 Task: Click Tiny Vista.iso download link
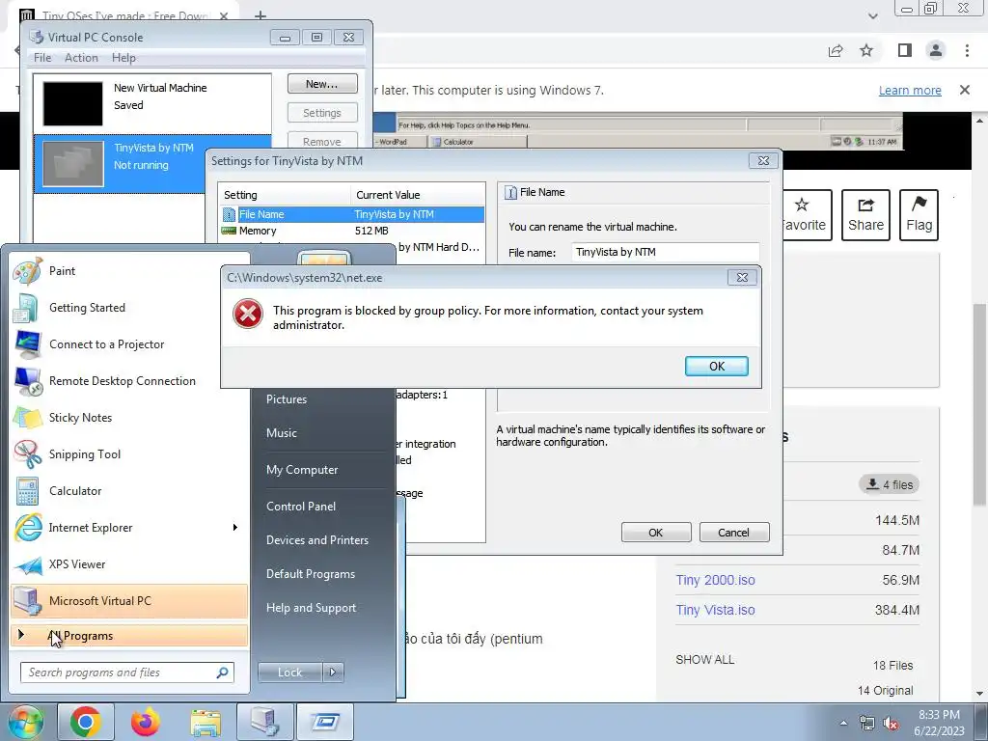tap(715, 610)
